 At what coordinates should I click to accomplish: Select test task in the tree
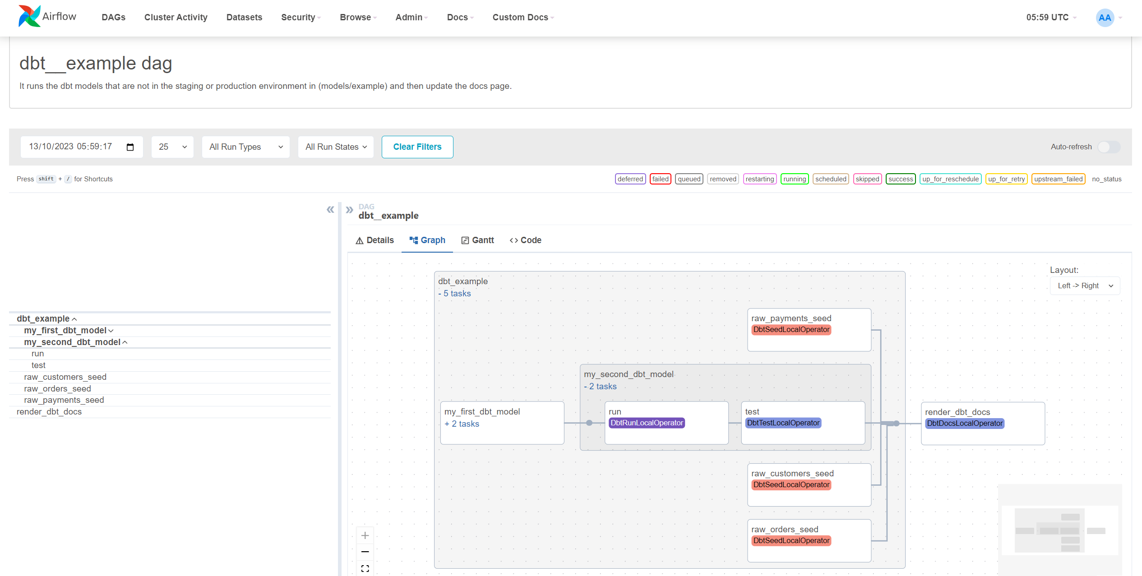pyautogui.click(x=170, y=365)
